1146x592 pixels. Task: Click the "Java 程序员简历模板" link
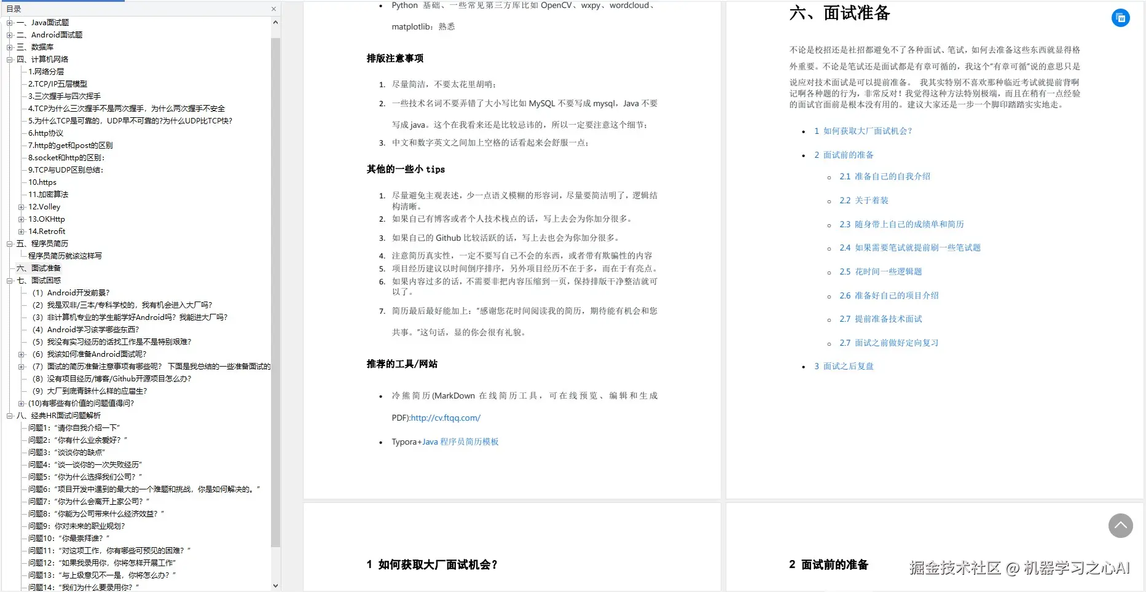(x=461, y=442)
